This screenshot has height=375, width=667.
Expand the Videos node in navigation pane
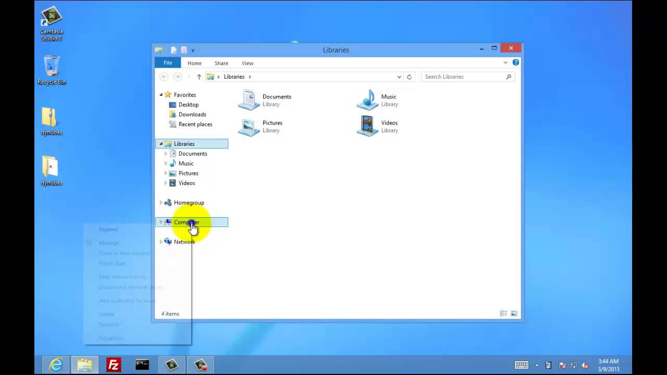click(166, 183)
